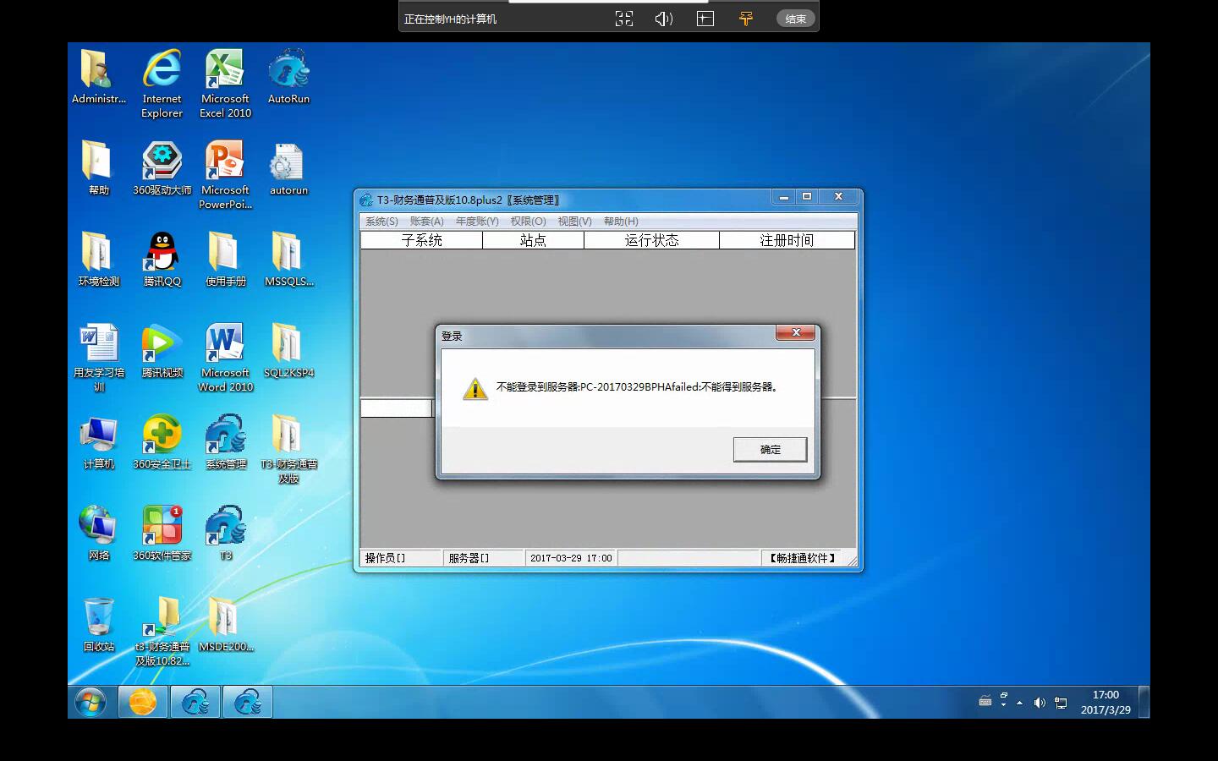Open the 系统(S) menu
Screen dimensions: 1218x761
[x=381, y=222]
